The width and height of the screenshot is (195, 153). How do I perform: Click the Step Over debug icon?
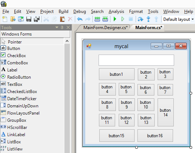coord(140,19)
